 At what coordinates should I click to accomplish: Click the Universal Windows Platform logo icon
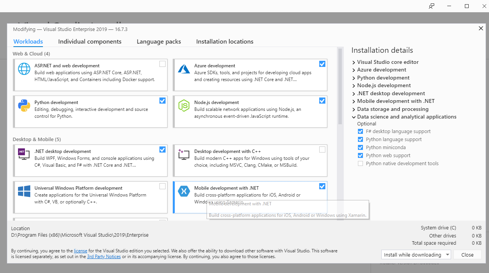pyautogui.click(x=24, y=191)
